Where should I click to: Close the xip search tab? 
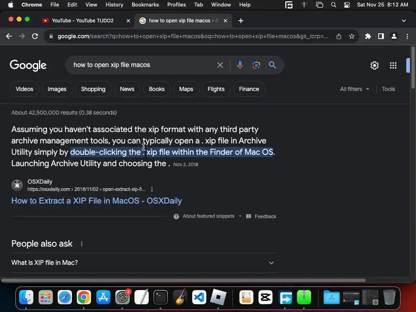[x=225, y=21]
